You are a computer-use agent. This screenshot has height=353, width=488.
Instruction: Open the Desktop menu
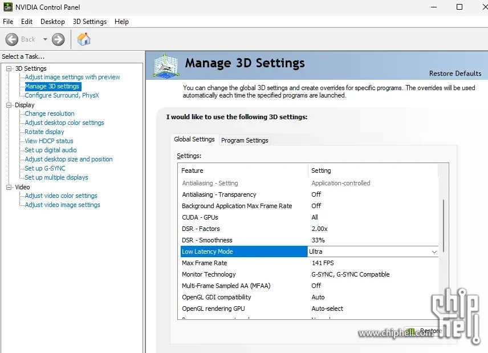[x=52, y=22]
